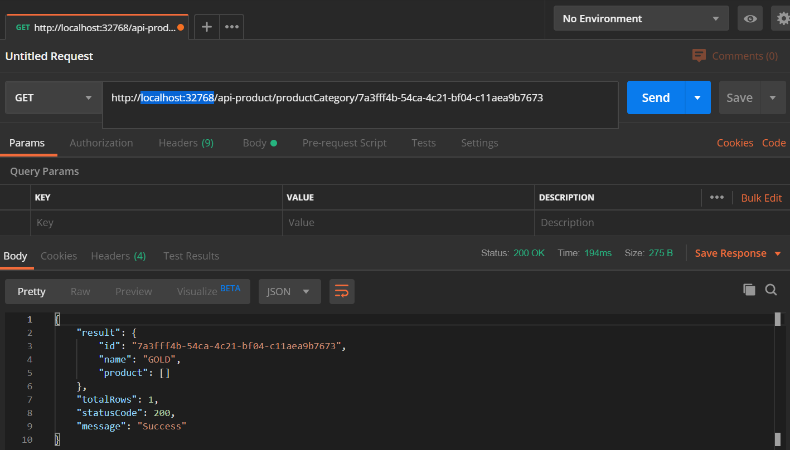Click the Key input cell
The image size is (790, 450).
pyautogui.click(x=156, y=223)
